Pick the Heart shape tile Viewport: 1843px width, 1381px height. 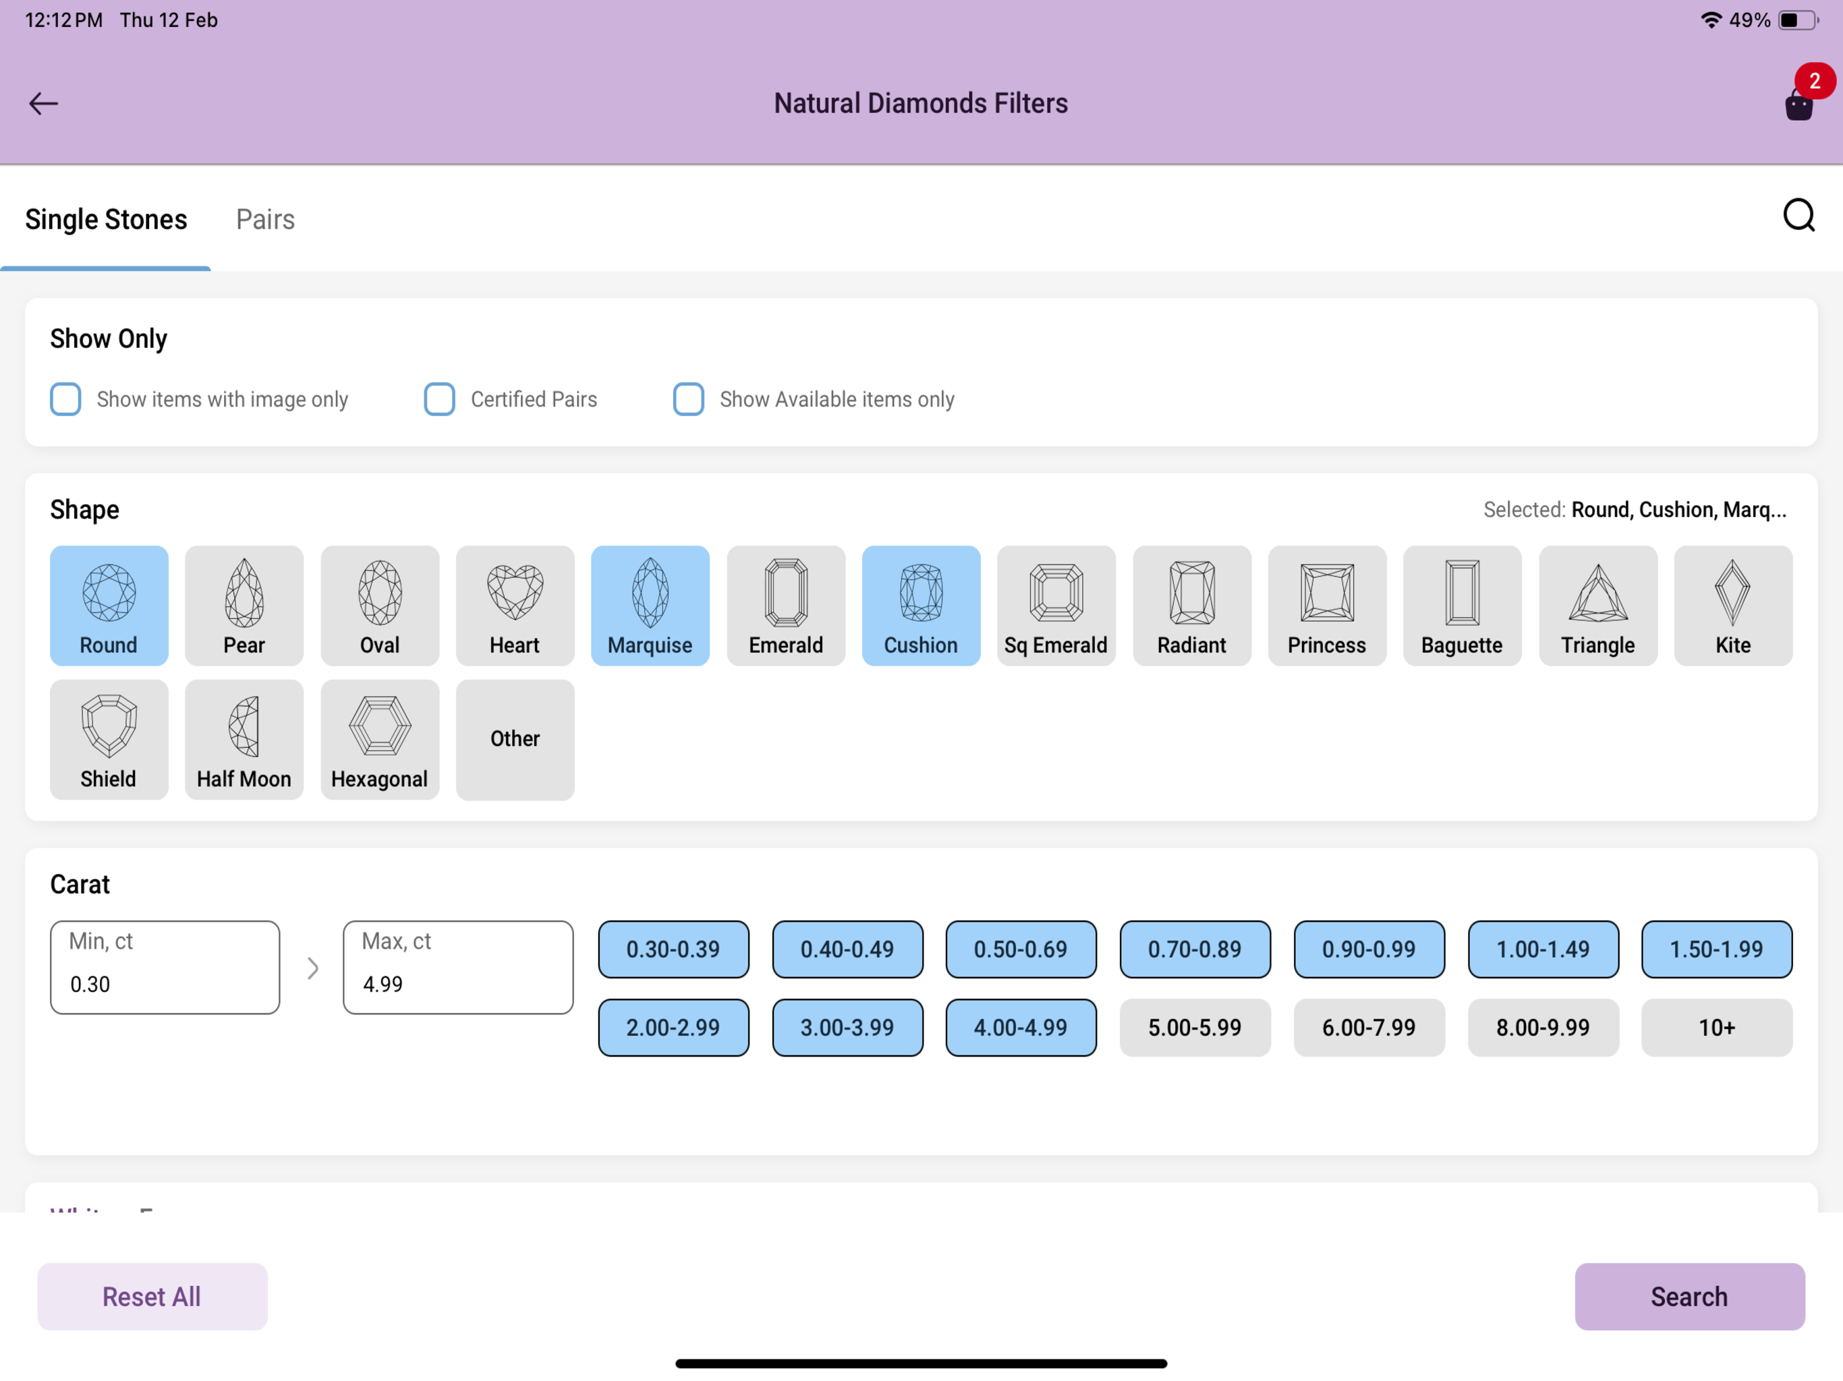coord(515,606)
